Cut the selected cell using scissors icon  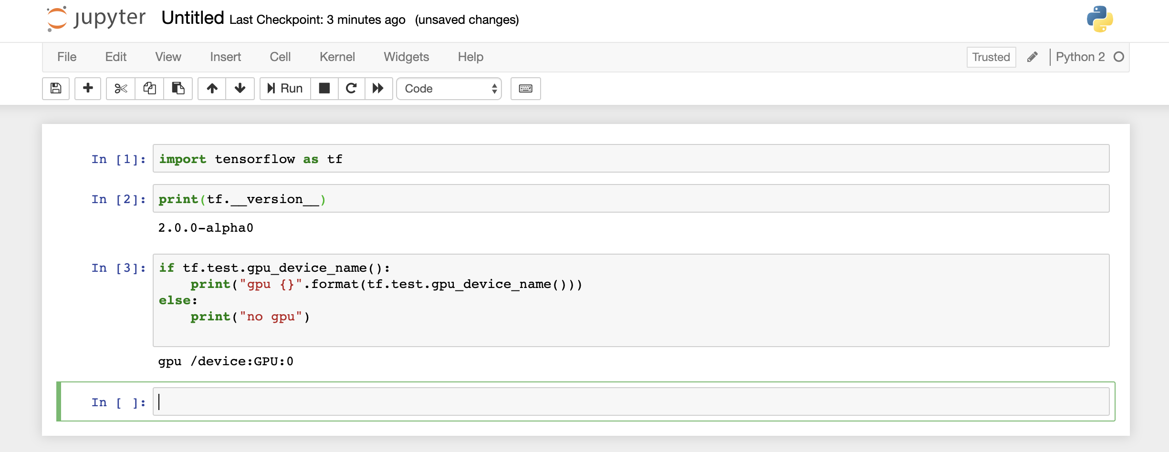[x=120, y=88]
